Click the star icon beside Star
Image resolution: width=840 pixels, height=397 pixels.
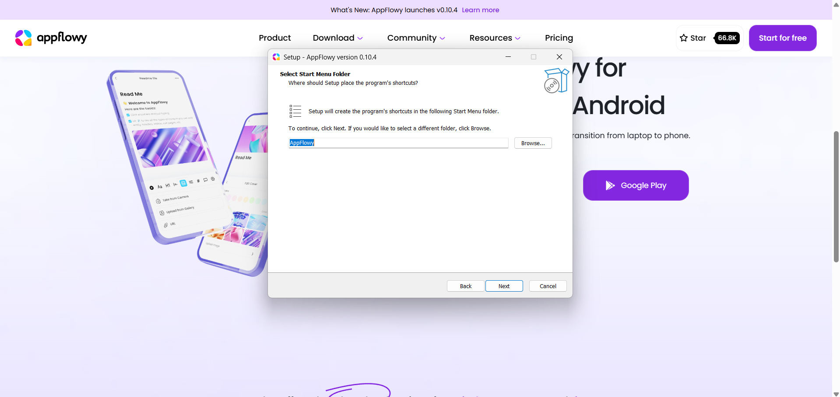coord(684,38)
